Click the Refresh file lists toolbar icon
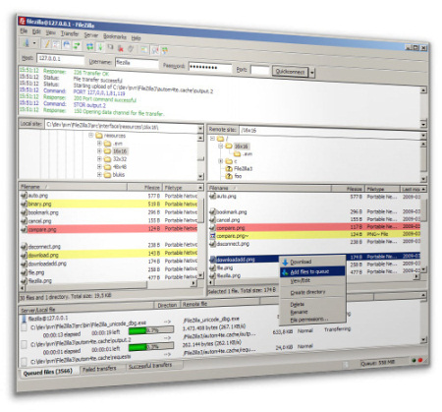Image resolution: width=442 pixels, height=412 pixels. [x=90, y=46]
